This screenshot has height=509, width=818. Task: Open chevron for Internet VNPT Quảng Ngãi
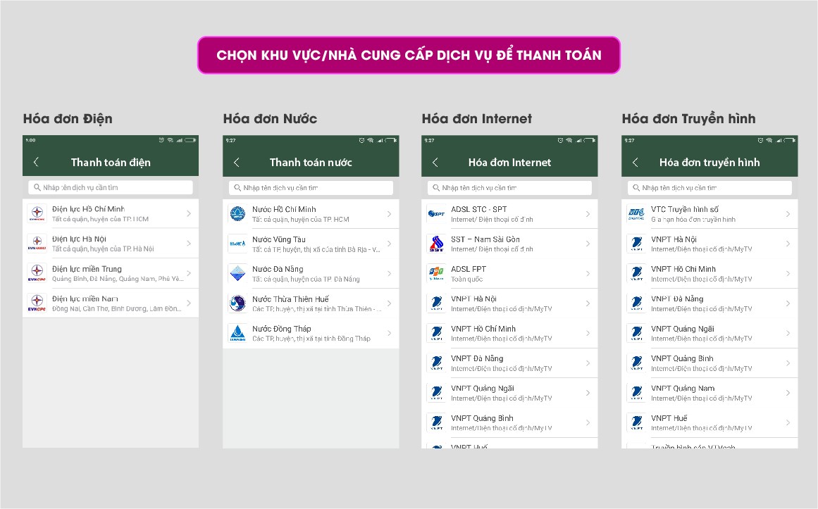click(588, 393)
